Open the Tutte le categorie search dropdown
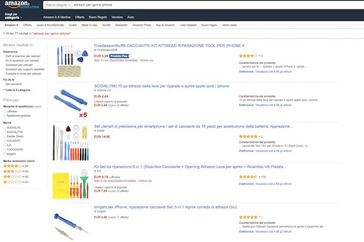 tap(57, 5)
